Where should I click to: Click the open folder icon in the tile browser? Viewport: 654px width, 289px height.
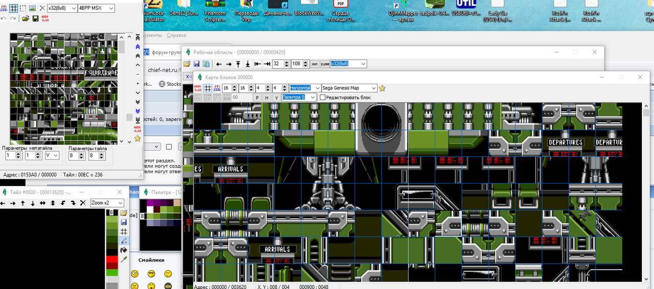click(26, 18)
